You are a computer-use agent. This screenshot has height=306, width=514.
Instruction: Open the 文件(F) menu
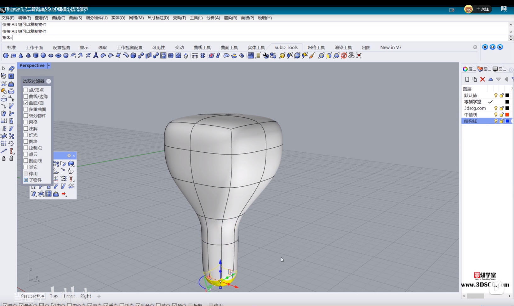(x=8, y=18)
